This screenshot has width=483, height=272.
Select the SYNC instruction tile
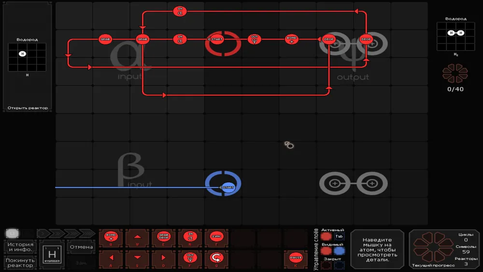[216, 237]
